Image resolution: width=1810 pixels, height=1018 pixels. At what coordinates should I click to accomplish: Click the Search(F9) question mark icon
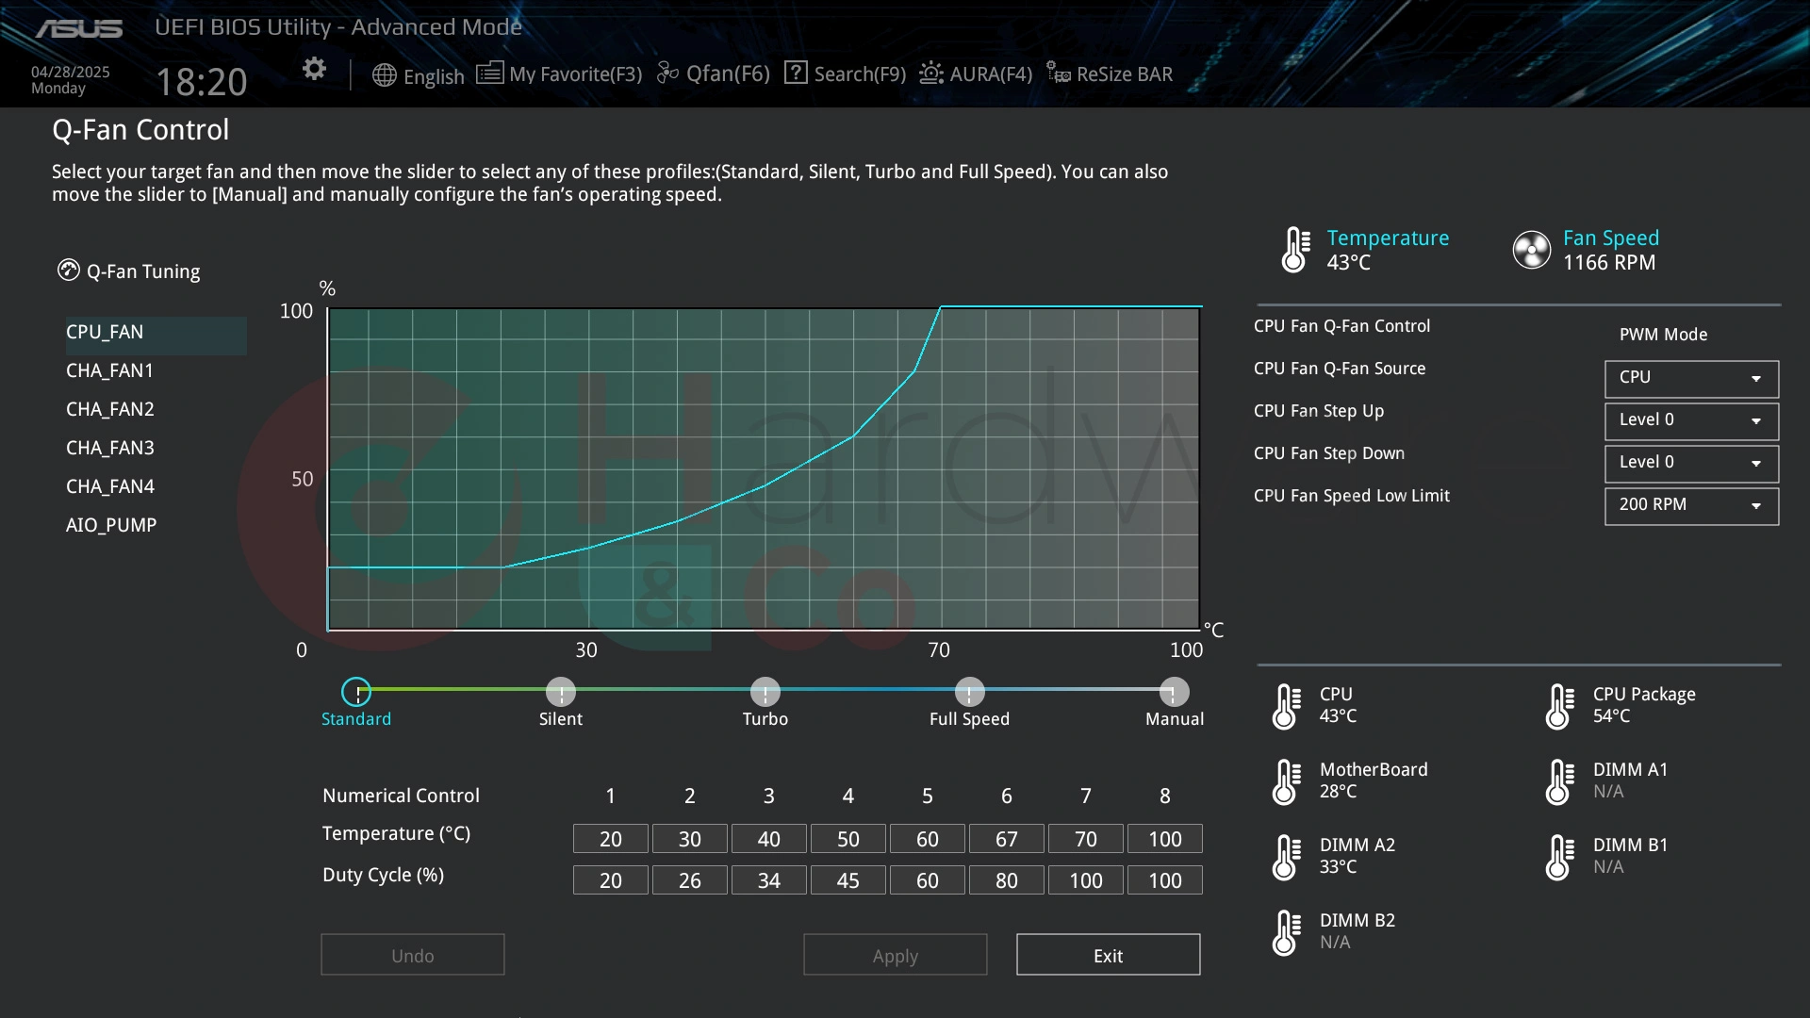pos(796,73)
